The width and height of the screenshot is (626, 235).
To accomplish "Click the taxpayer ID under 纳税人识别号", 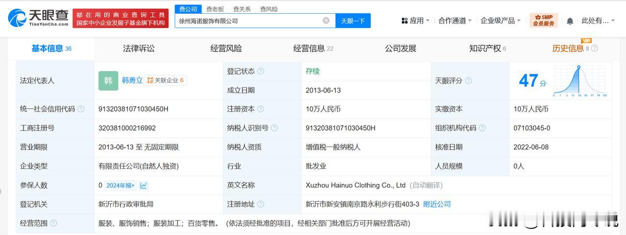I will click(340, 128).
